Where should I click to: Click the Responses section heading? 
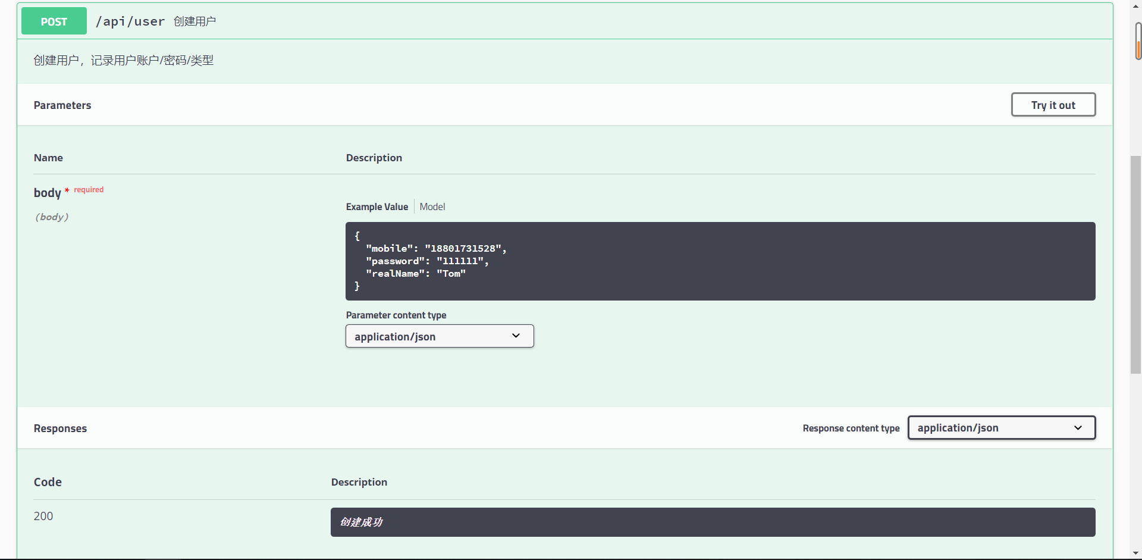pyautogui.click(x=60, y=428)
